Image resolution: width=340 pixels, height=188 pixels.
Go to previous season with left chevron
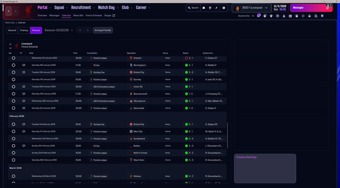coord(80,30)
